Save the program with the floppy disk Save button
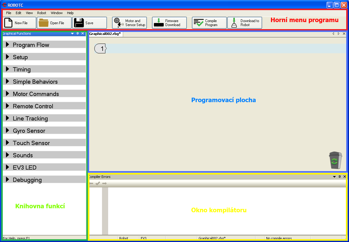The width and height of the screenshot is (349, 242). pos(89,23)
